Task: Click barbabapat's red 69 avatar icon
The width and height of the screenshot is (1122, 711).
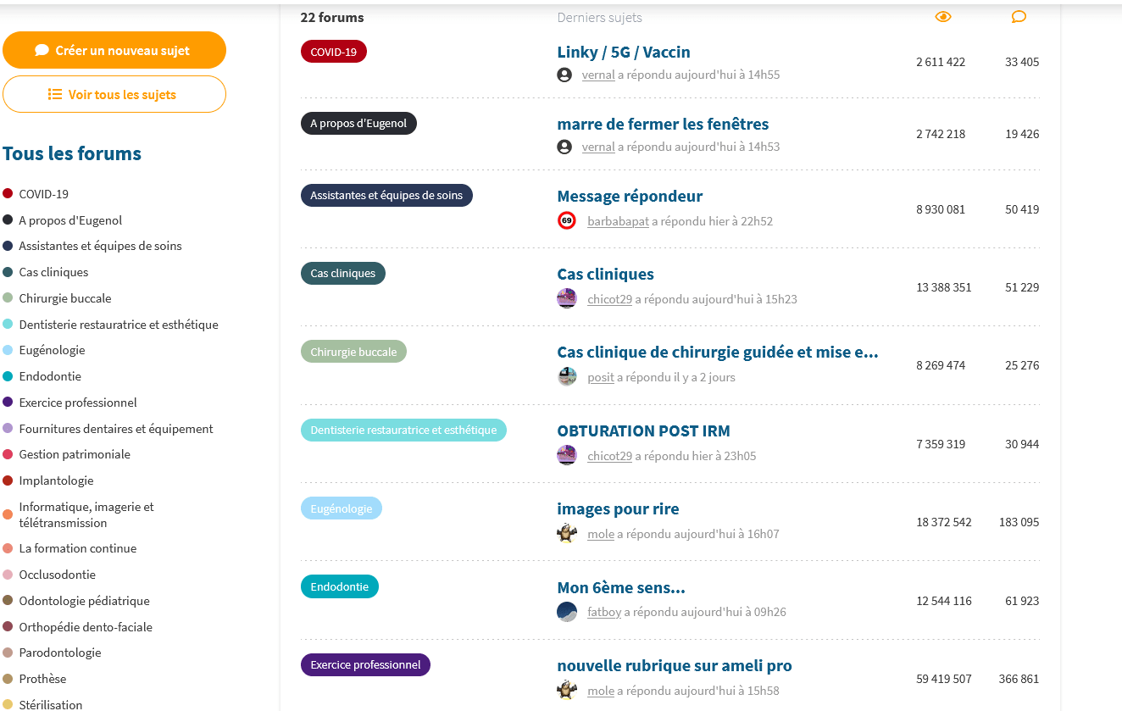Action: pyautogui.click(x=567, y=221)
